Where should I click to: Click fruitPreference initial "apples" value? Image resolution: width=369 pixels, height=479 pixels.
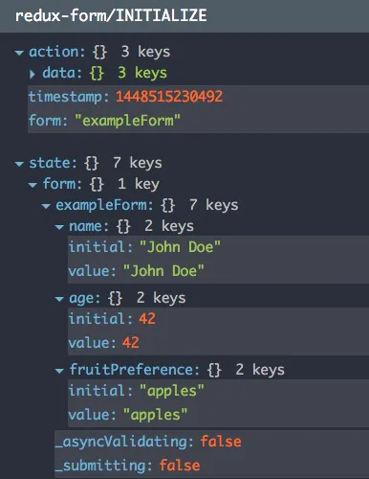tap(172, 391)
